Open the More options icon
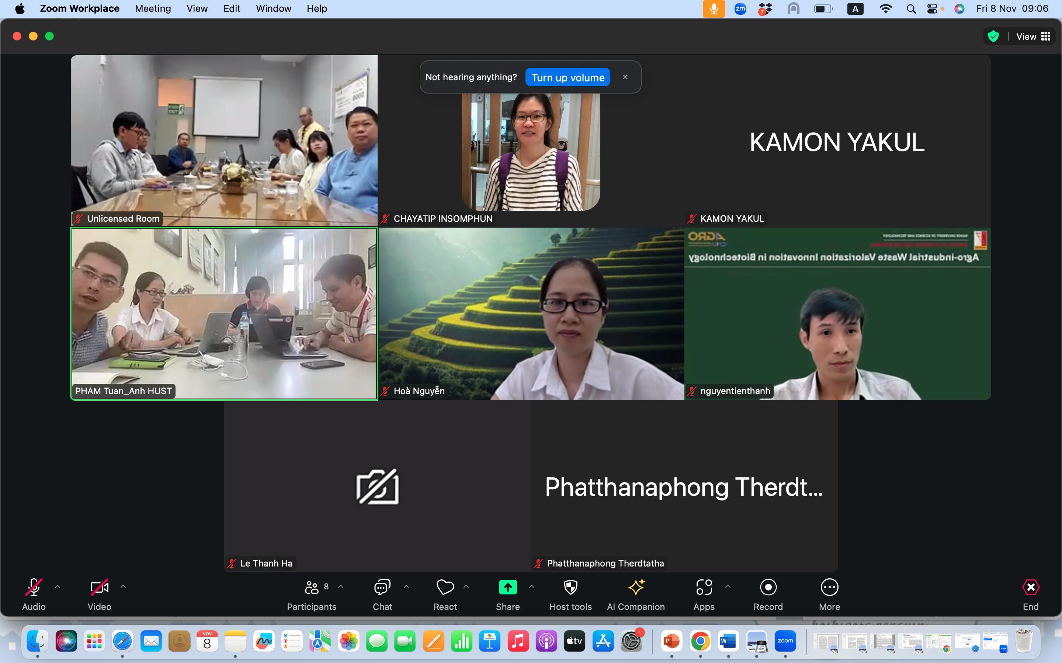 click(829, 587)
